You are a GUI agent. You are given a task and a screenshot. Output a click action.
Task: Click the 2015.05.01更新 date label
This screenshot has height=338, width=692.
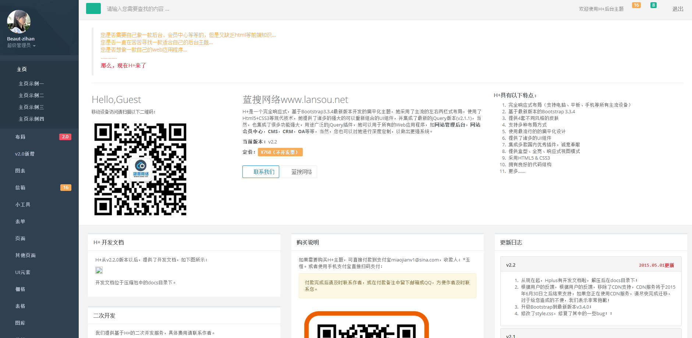point(656,265)
